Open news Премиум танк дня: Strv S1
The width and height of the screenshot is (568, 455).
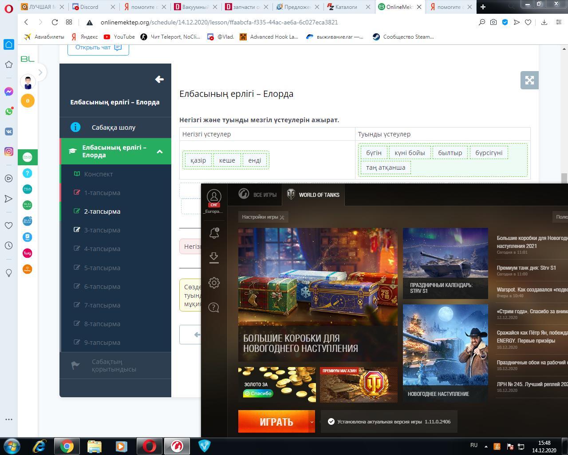click(526, 268)
